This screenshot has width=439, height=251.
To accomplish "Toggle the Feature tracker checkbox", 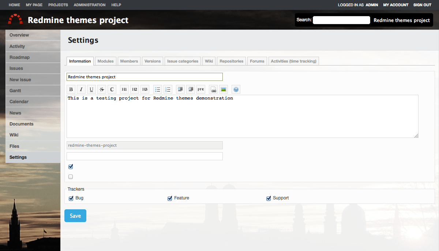I will click(170, 198).
